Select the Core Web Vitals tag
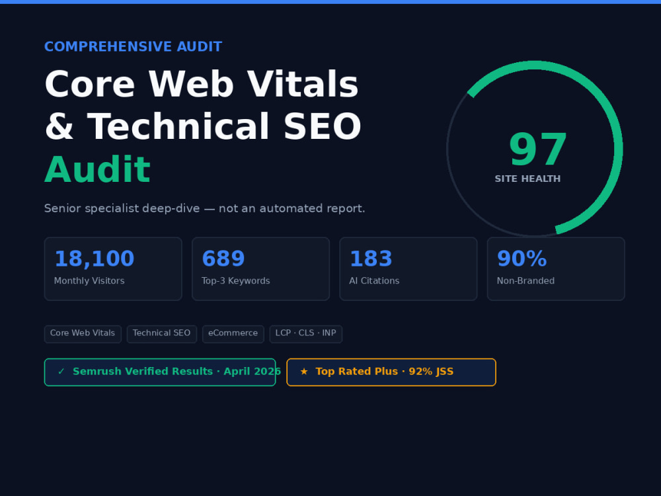This screenshot has height=496, width=661. 83,333
